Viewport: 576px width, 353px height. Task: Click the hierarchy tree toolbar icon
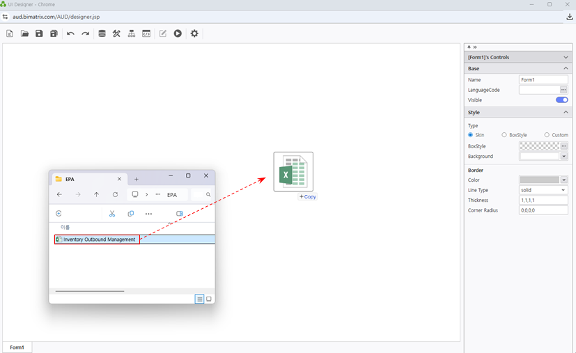(x=131, y=33)
